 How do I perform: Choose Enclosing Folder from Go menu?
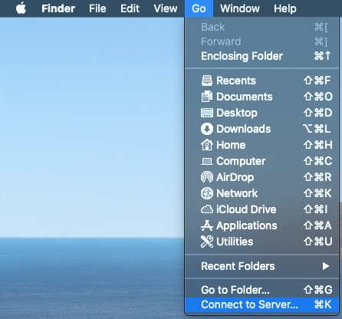[262, 56]
